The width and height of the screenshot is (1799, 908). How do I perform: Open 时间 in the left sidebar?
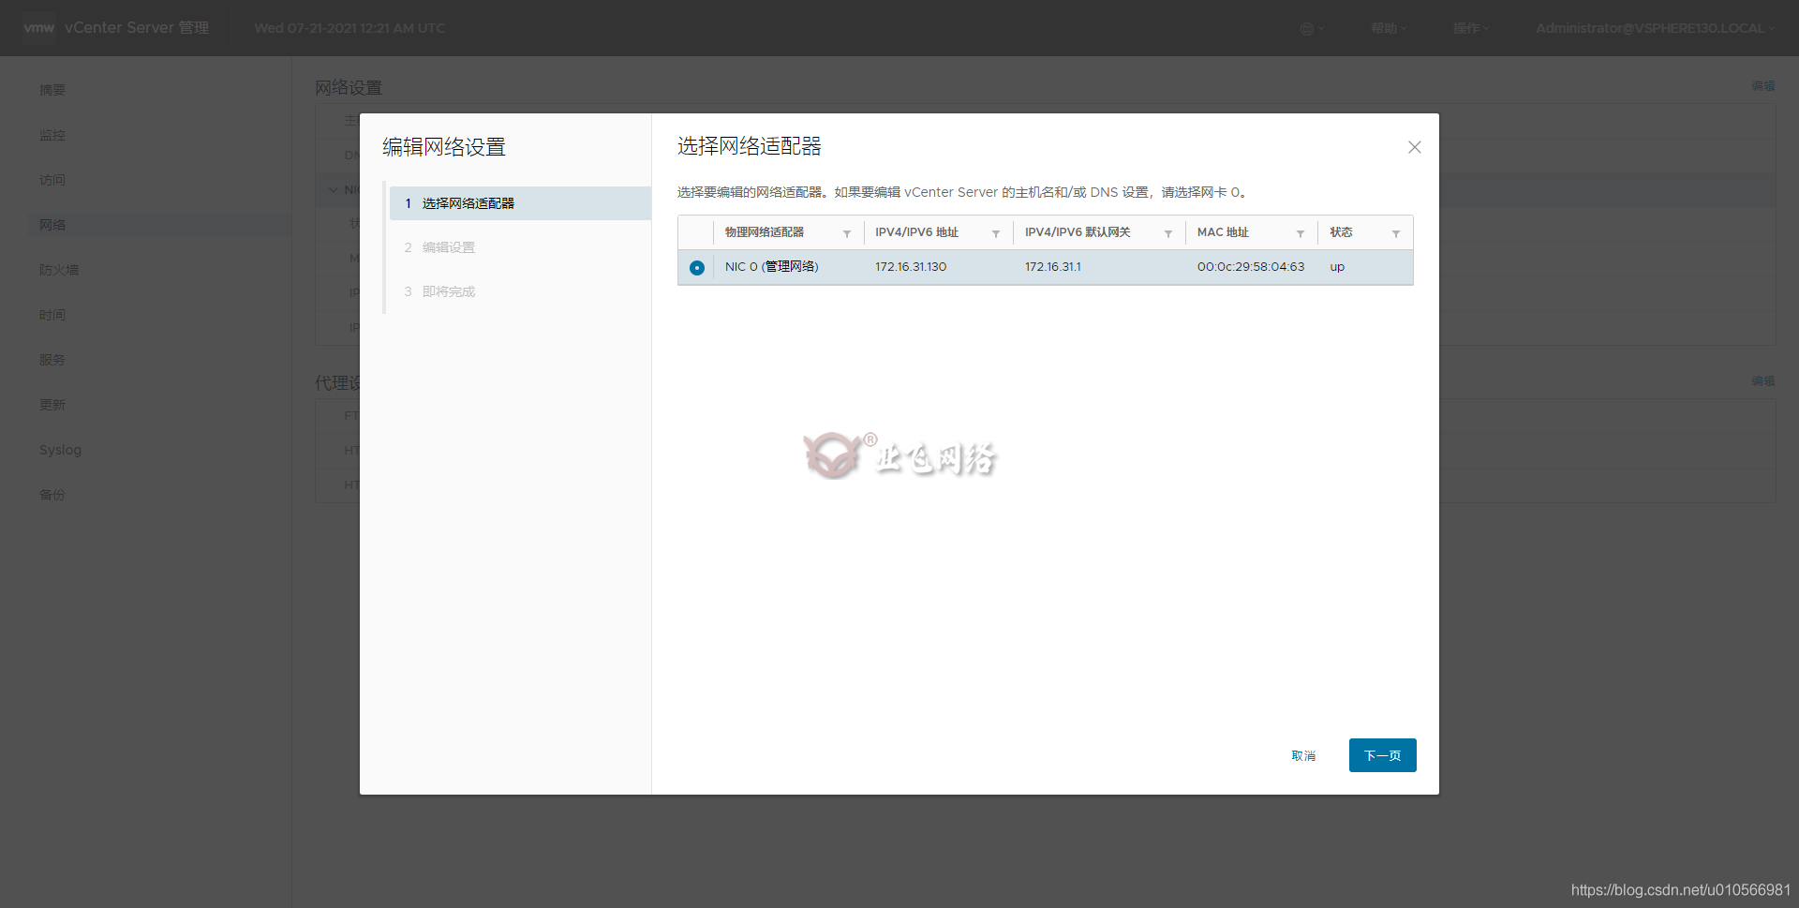52,315
